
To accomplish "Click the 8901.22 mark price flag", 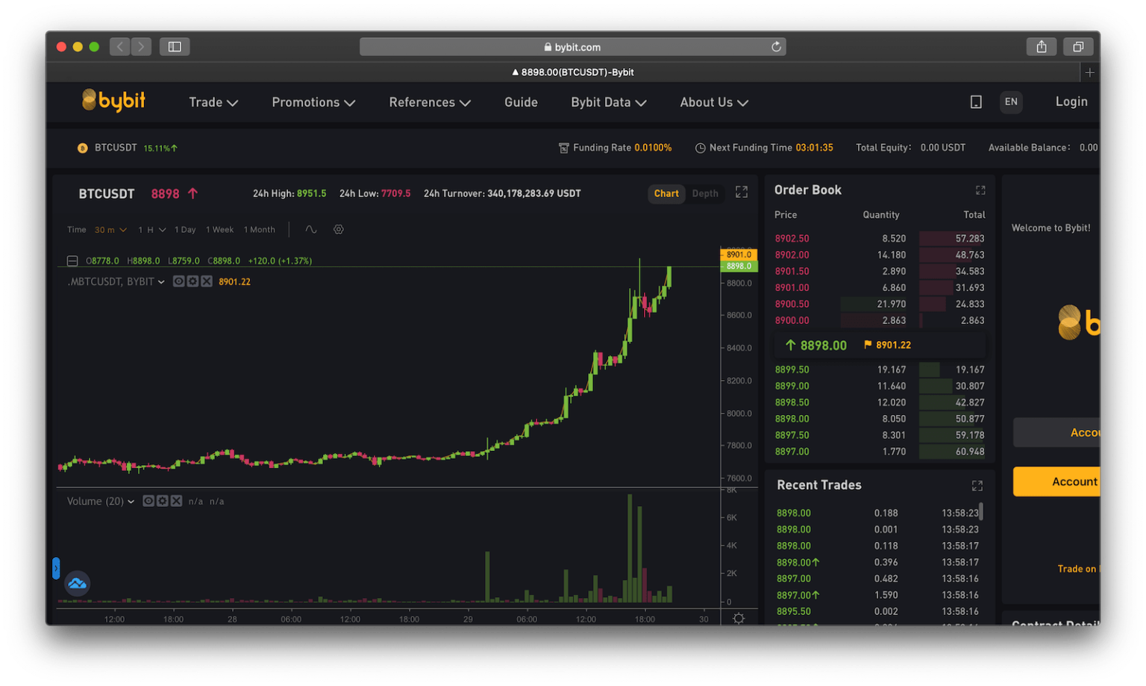I will tap(887, 345).
